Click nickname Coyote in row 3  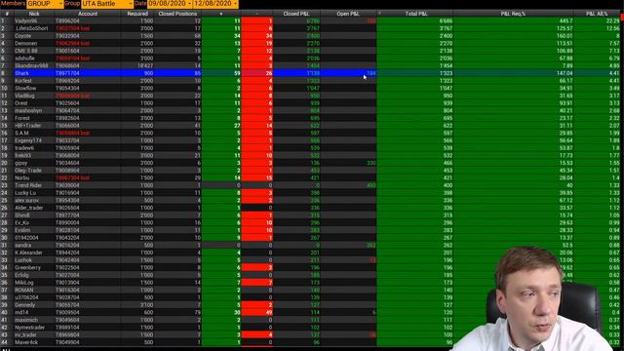pyautogui.click(x=23, y=36)
